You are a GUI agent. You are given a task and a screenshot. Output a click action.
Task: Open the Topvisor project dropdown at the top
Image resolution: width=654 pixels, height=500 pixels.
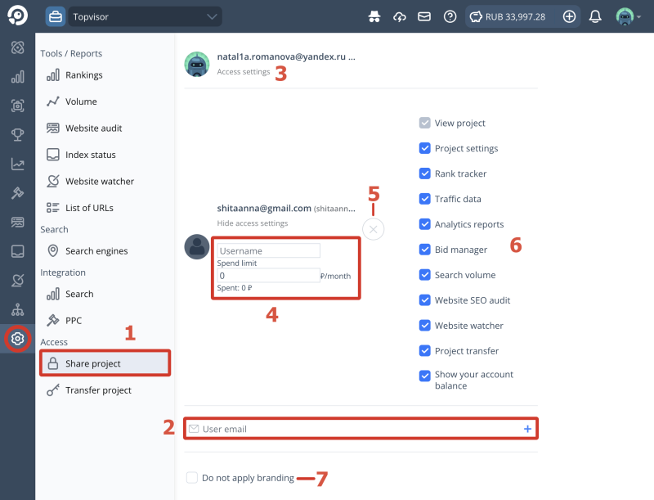[145, 16]
